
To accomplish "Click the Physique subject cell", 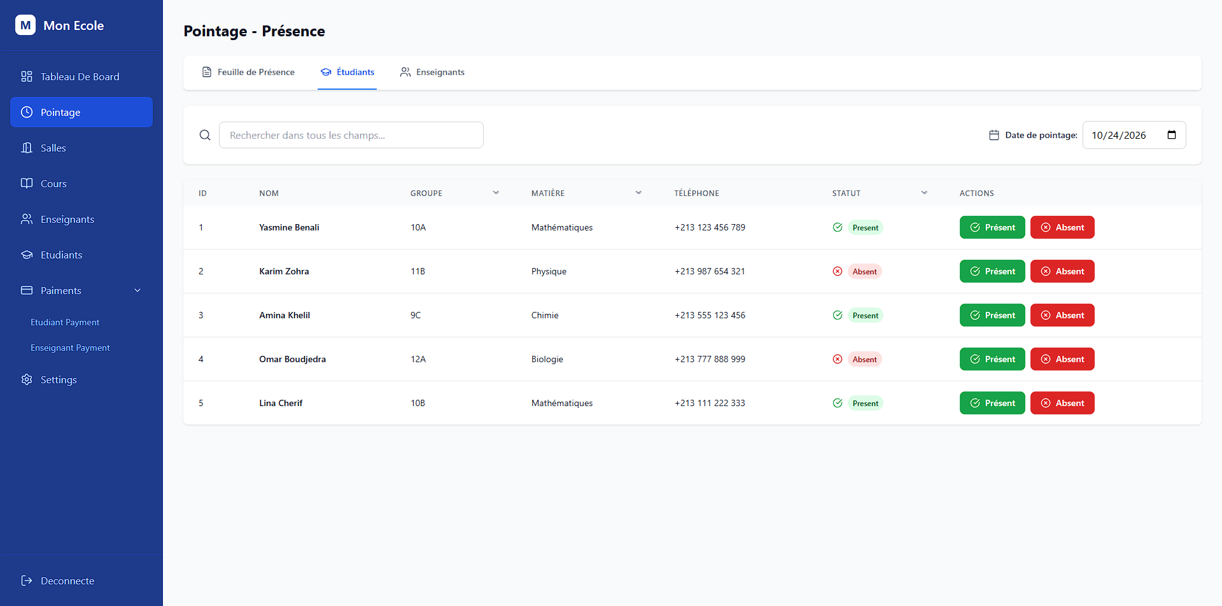I will pyautogui.click(x=549, y=271).
